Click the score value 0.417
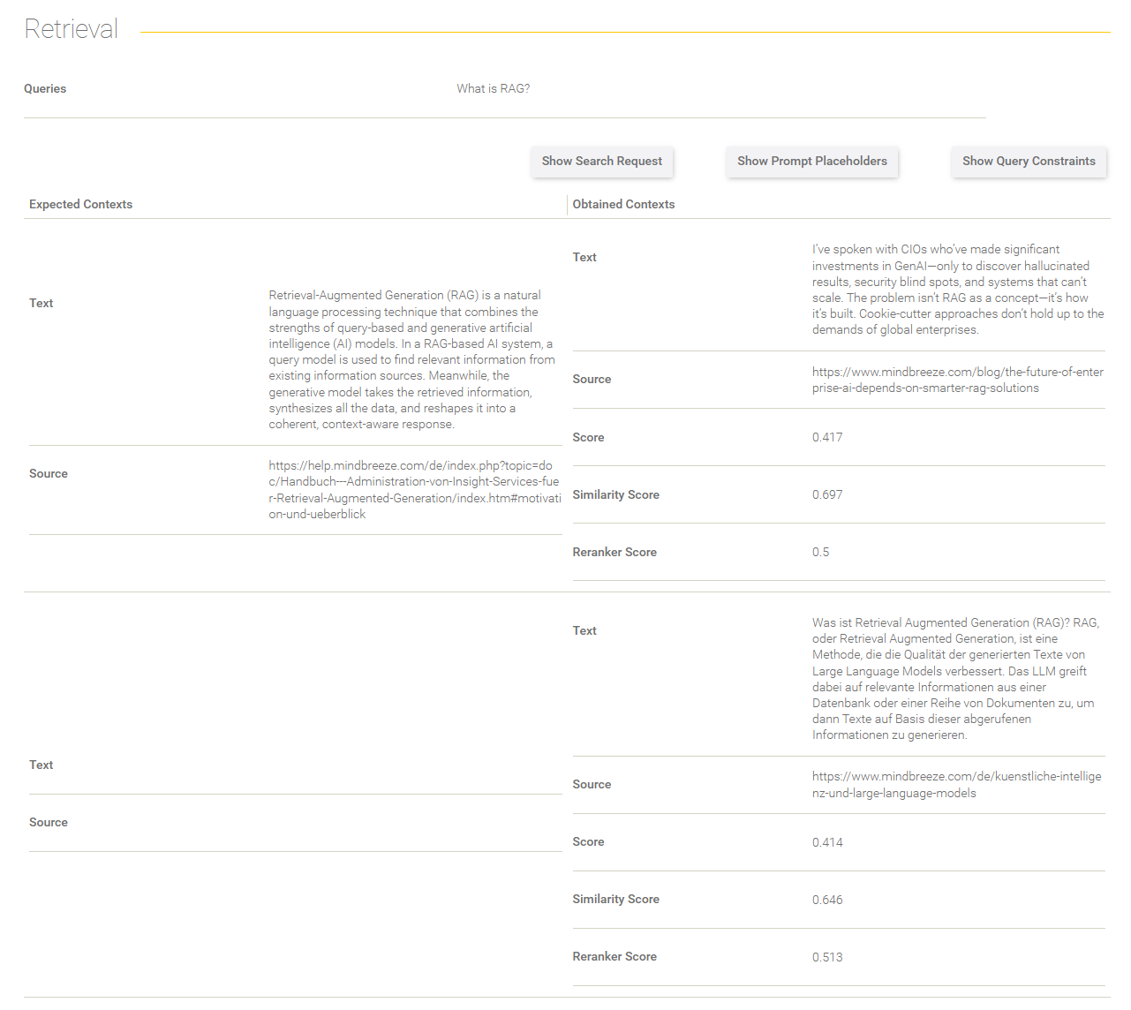 827,438
